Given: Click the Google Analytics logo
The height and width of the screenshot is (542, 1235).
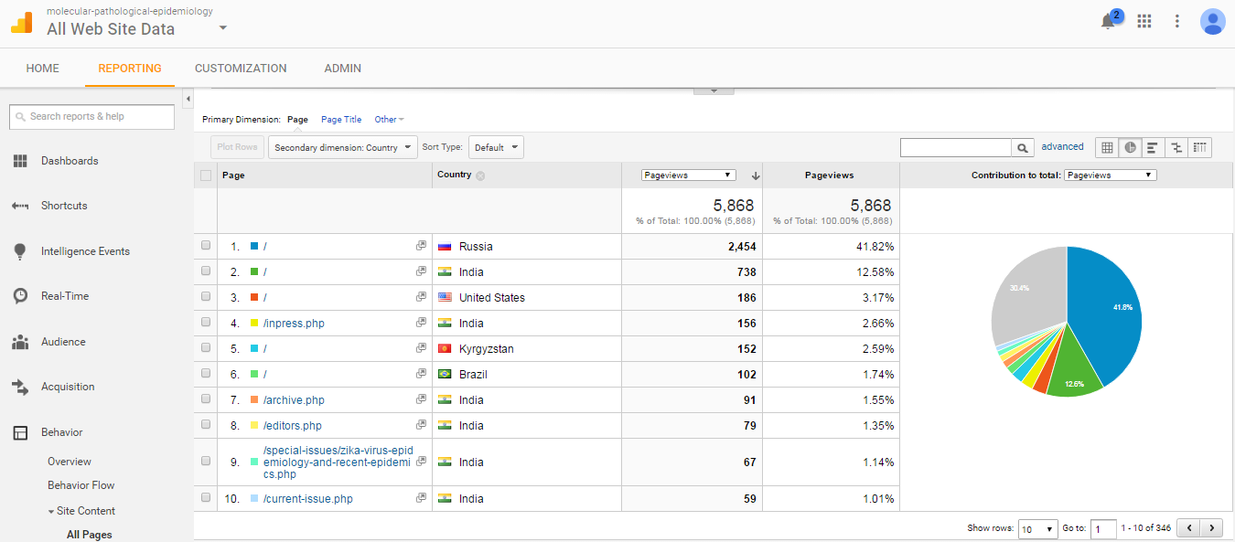Looking at the screenshot, I should coord(21,23).
